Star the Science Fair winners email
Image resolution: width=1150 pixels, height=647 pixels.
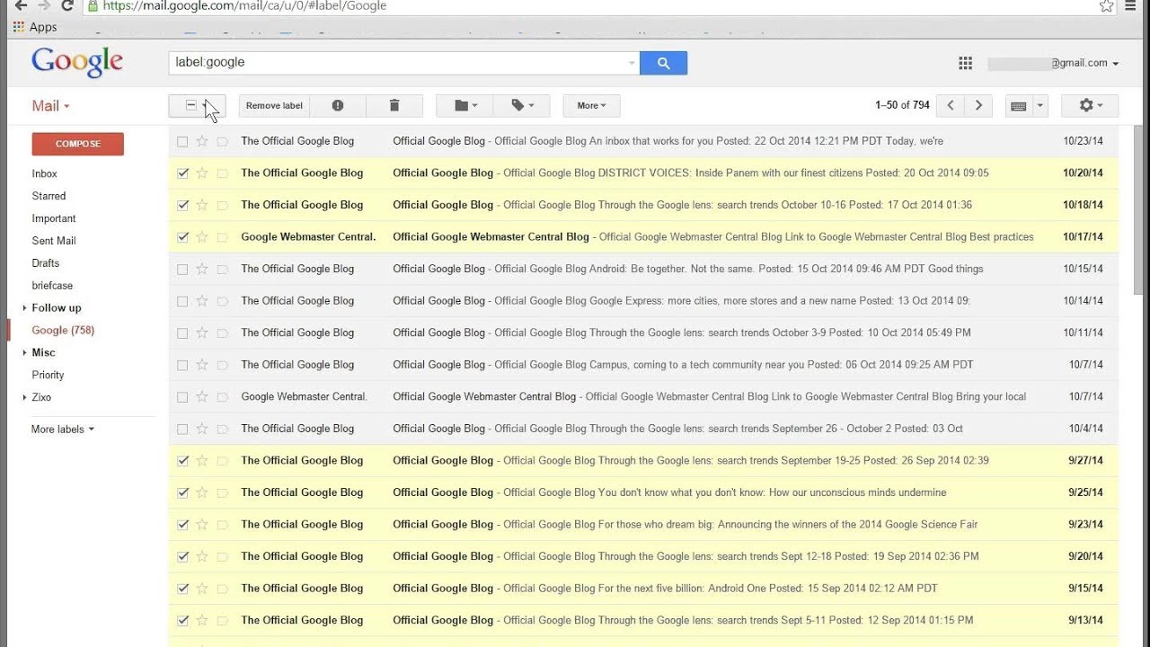click(x=202, y=525)
